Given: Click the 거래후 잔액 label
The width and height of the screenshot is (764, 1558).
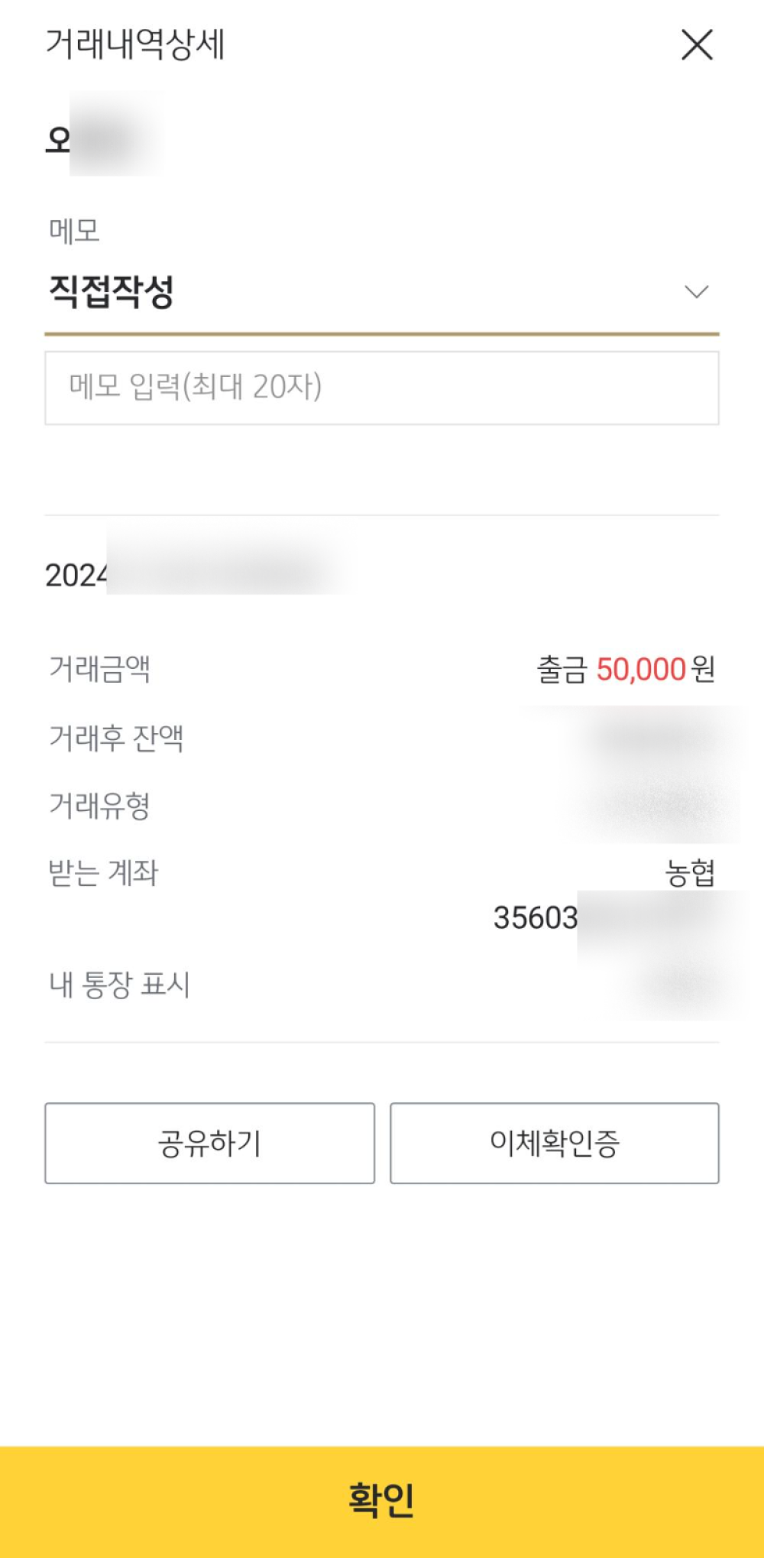Looking at the screenshot, I should (116, 738).
